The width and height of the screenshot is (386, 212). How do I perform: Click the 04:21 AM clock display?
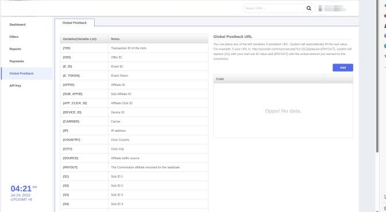[x=24, y=189]
